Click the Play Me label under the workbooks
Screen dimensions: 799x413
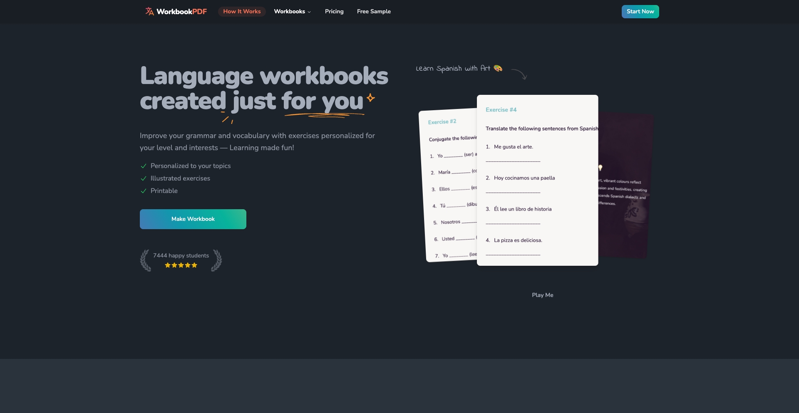542,295
